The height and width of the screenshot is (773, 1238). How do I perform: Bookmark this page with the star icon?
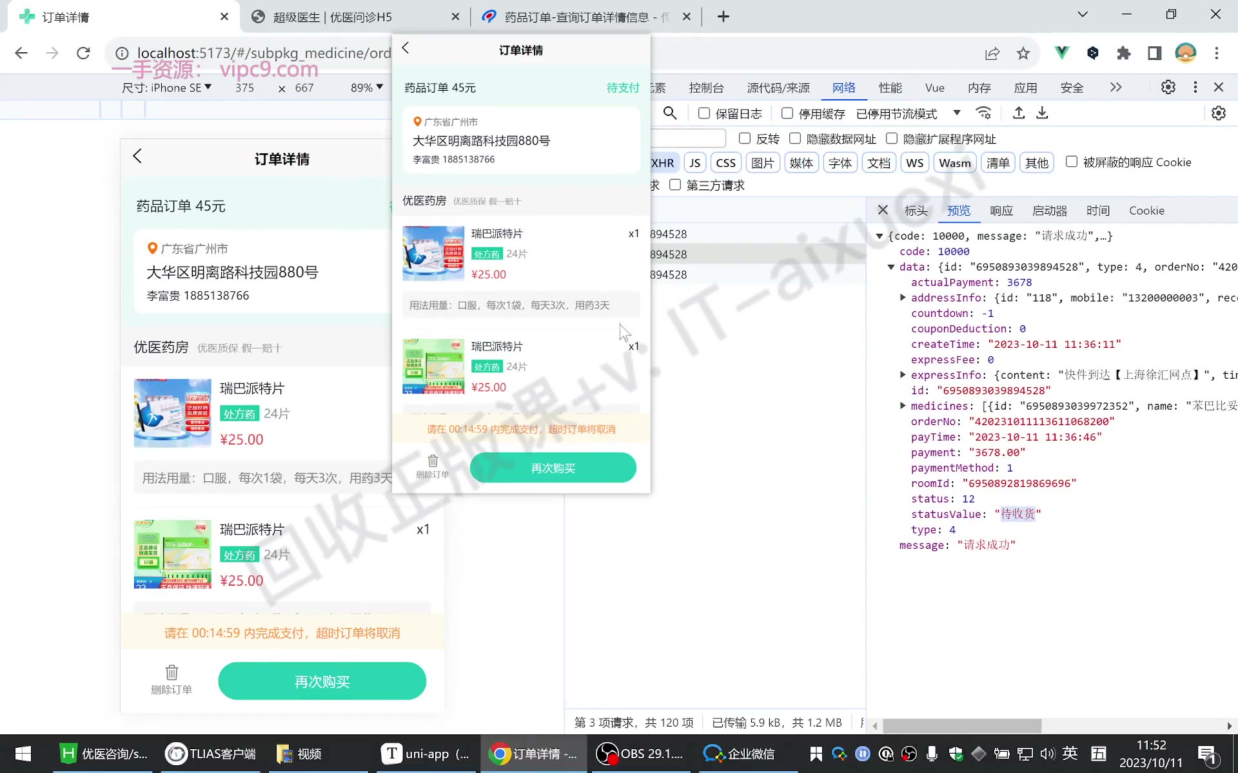tap(1023, 53)
